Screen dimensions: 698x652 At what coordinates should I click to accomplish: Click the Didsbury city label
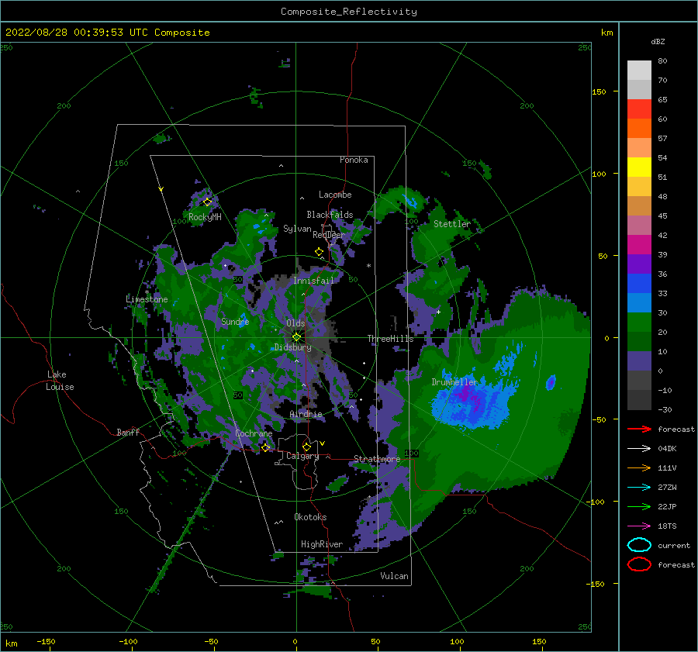(293, 347)
